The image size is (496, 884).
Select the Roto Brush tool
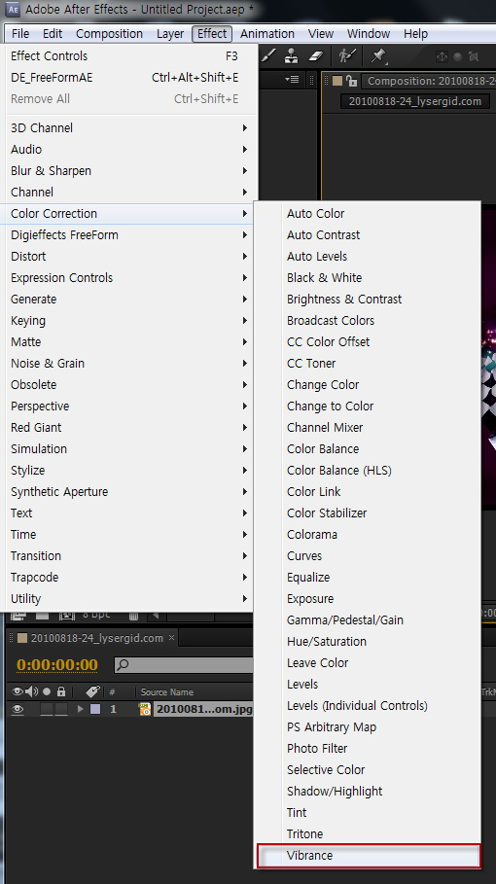pyautogui.click(x=345, y=55)
